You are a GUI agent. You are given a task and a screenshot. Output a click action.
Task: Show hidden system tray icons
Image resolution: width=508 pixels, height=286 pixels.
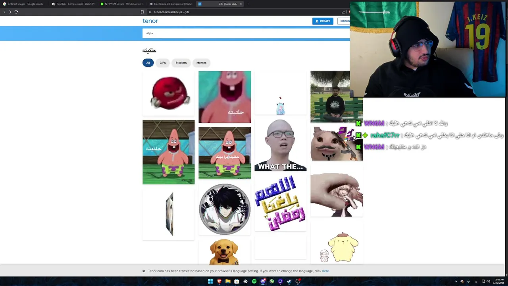click(x=456, y=281)
